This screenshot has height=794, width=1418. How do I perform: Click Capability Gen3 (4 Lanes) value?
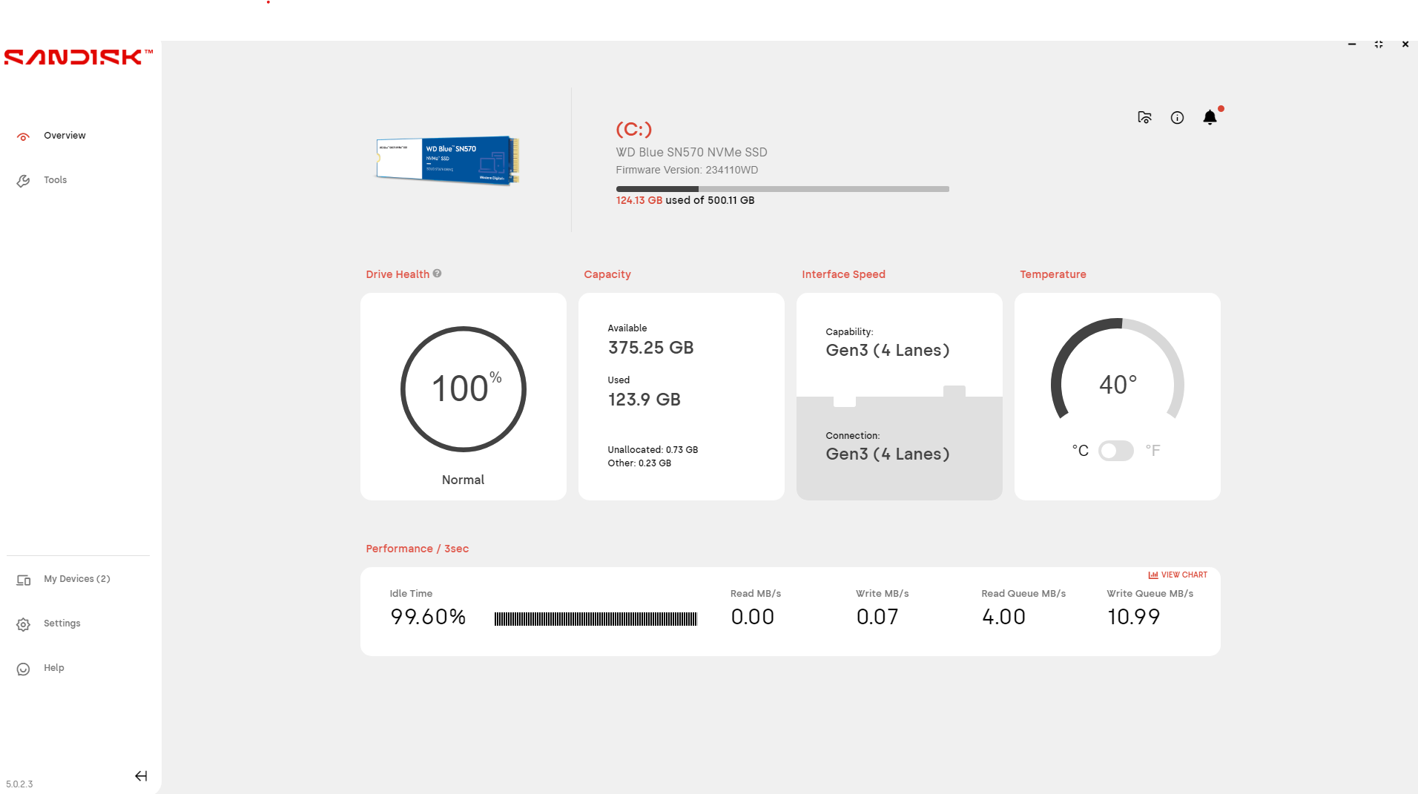tap(888, 350)
